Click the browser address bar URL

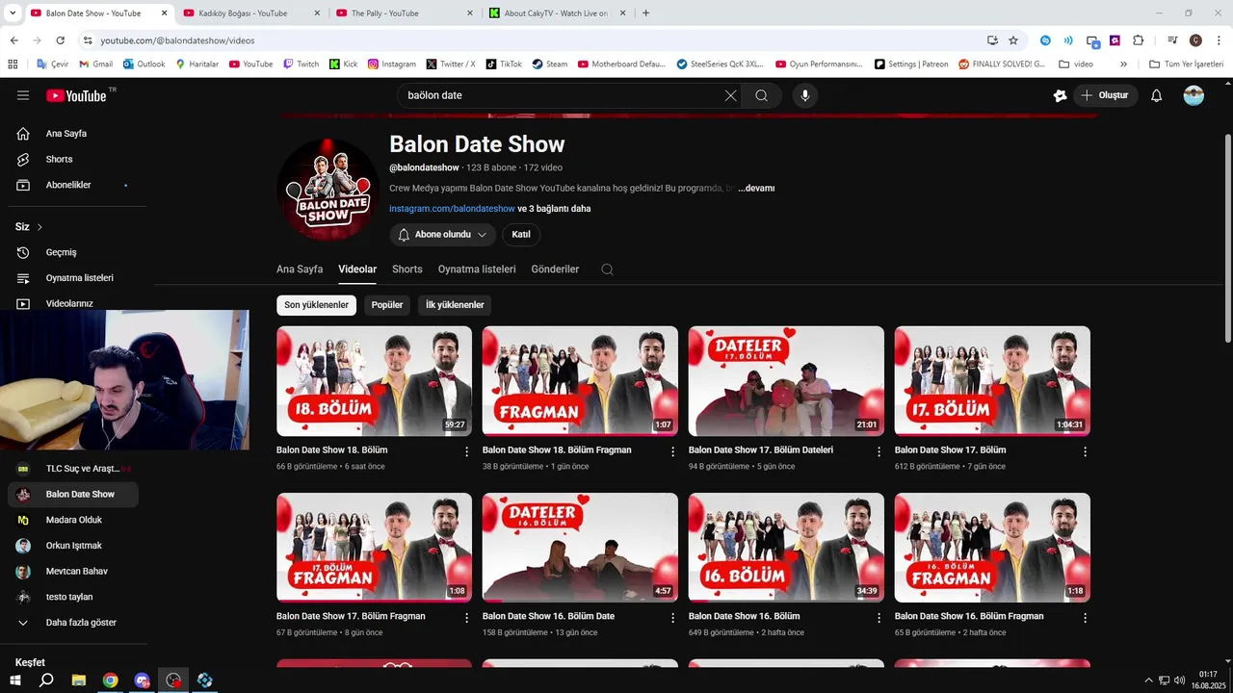pyautogui.click(x=177, y=40)
